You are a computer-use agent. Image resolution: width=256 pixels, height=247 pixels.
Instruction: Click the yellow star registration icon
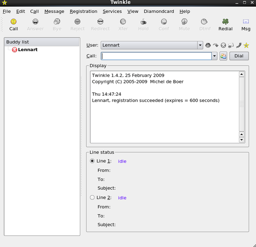246,45
